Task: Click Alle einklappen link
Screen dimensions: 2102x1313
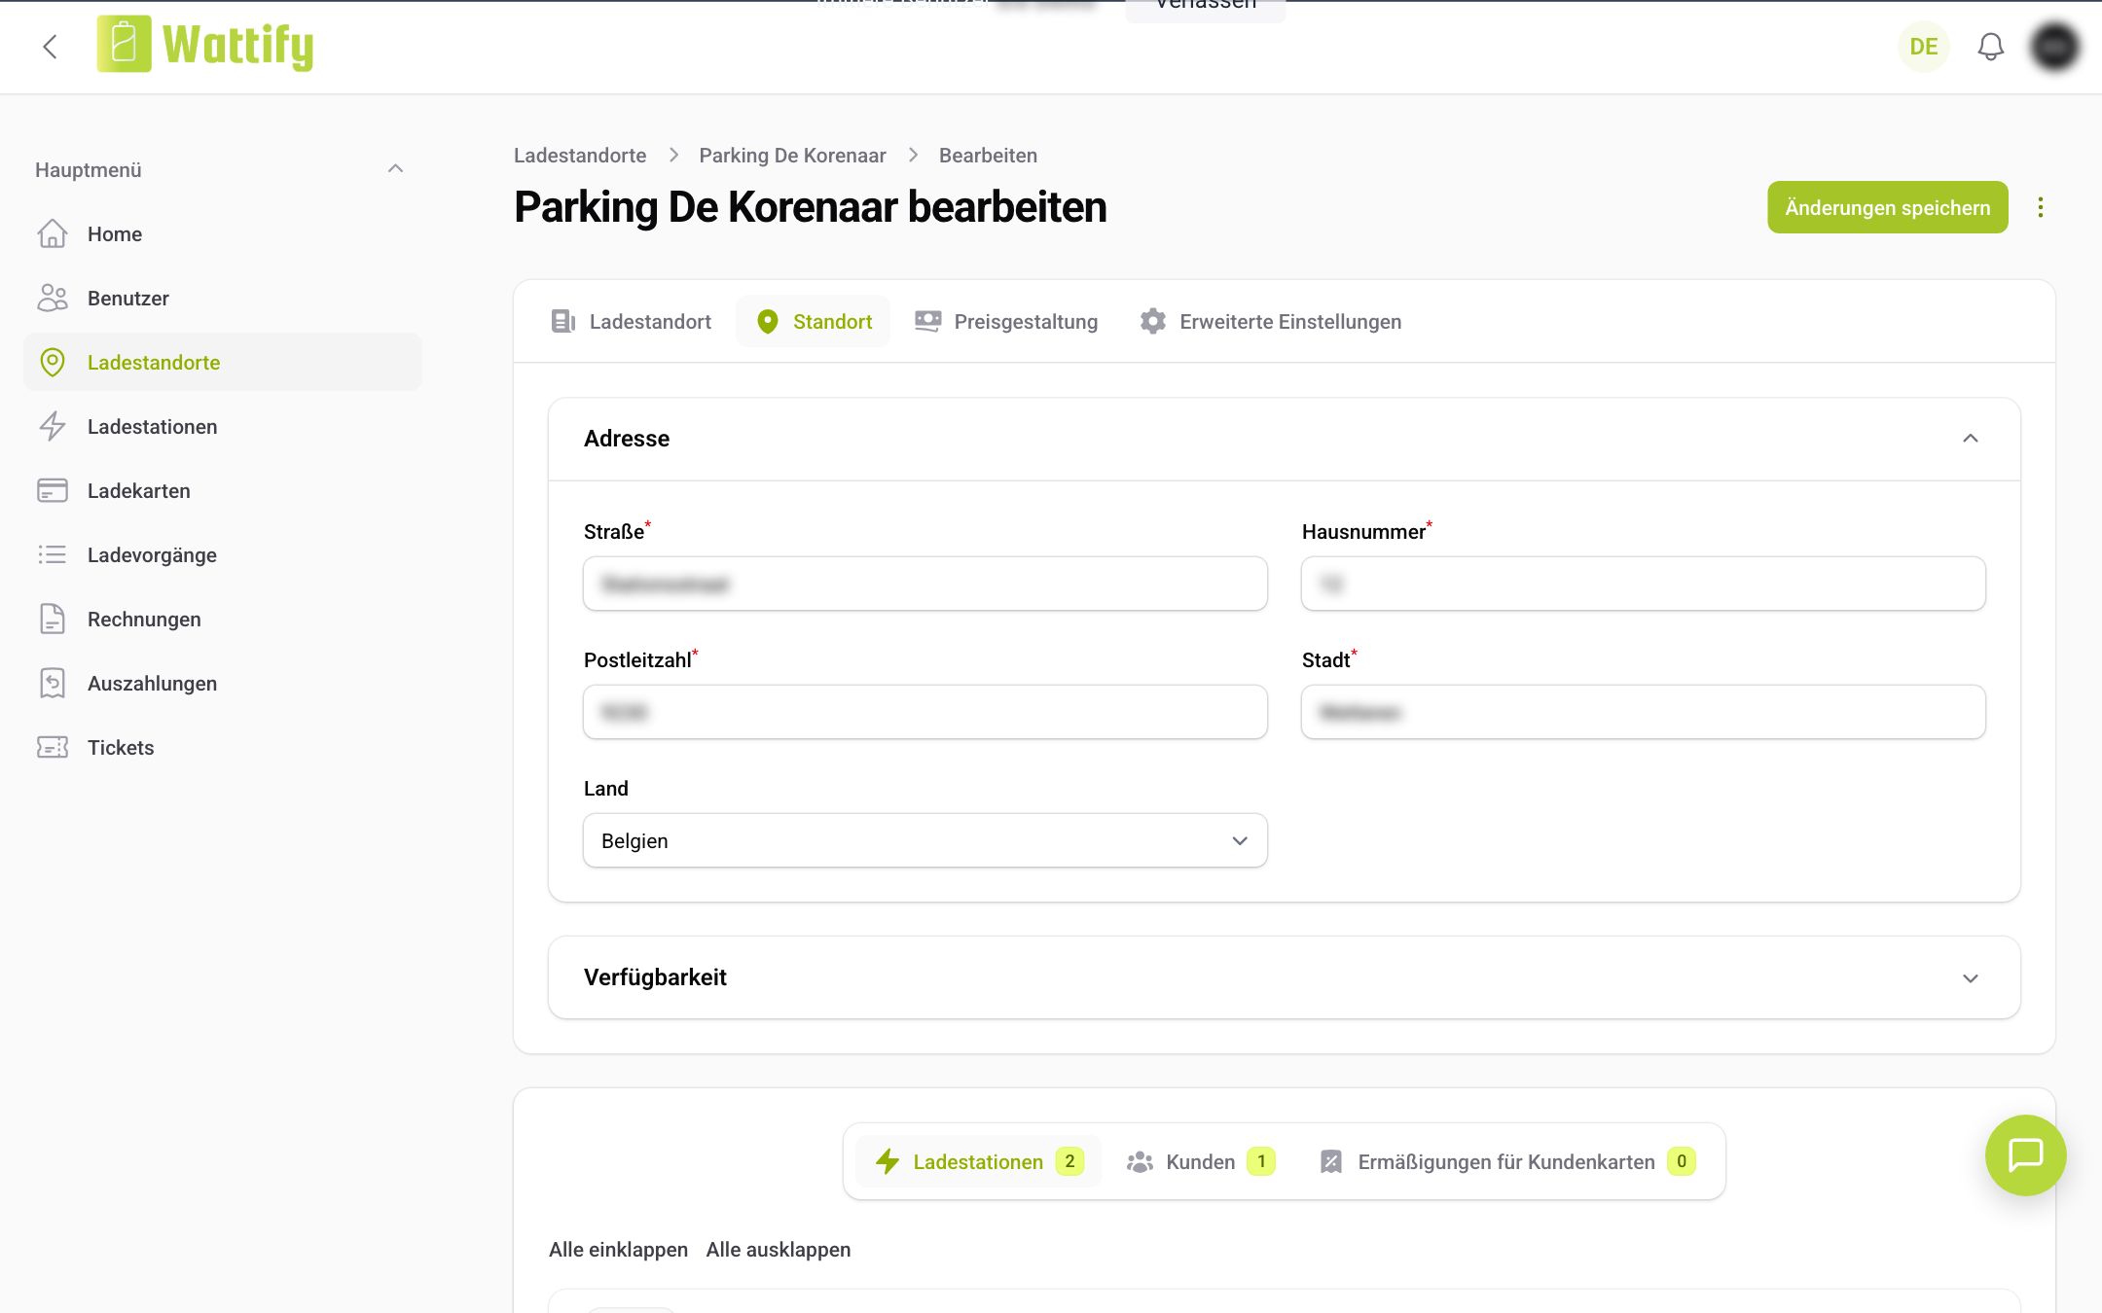Action: (618, 1250)
